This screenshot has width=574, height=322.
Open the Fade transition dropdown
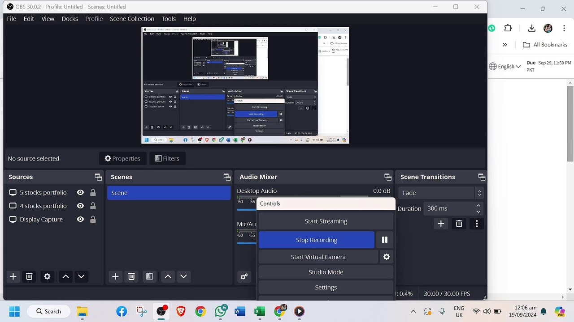(441, 193)
